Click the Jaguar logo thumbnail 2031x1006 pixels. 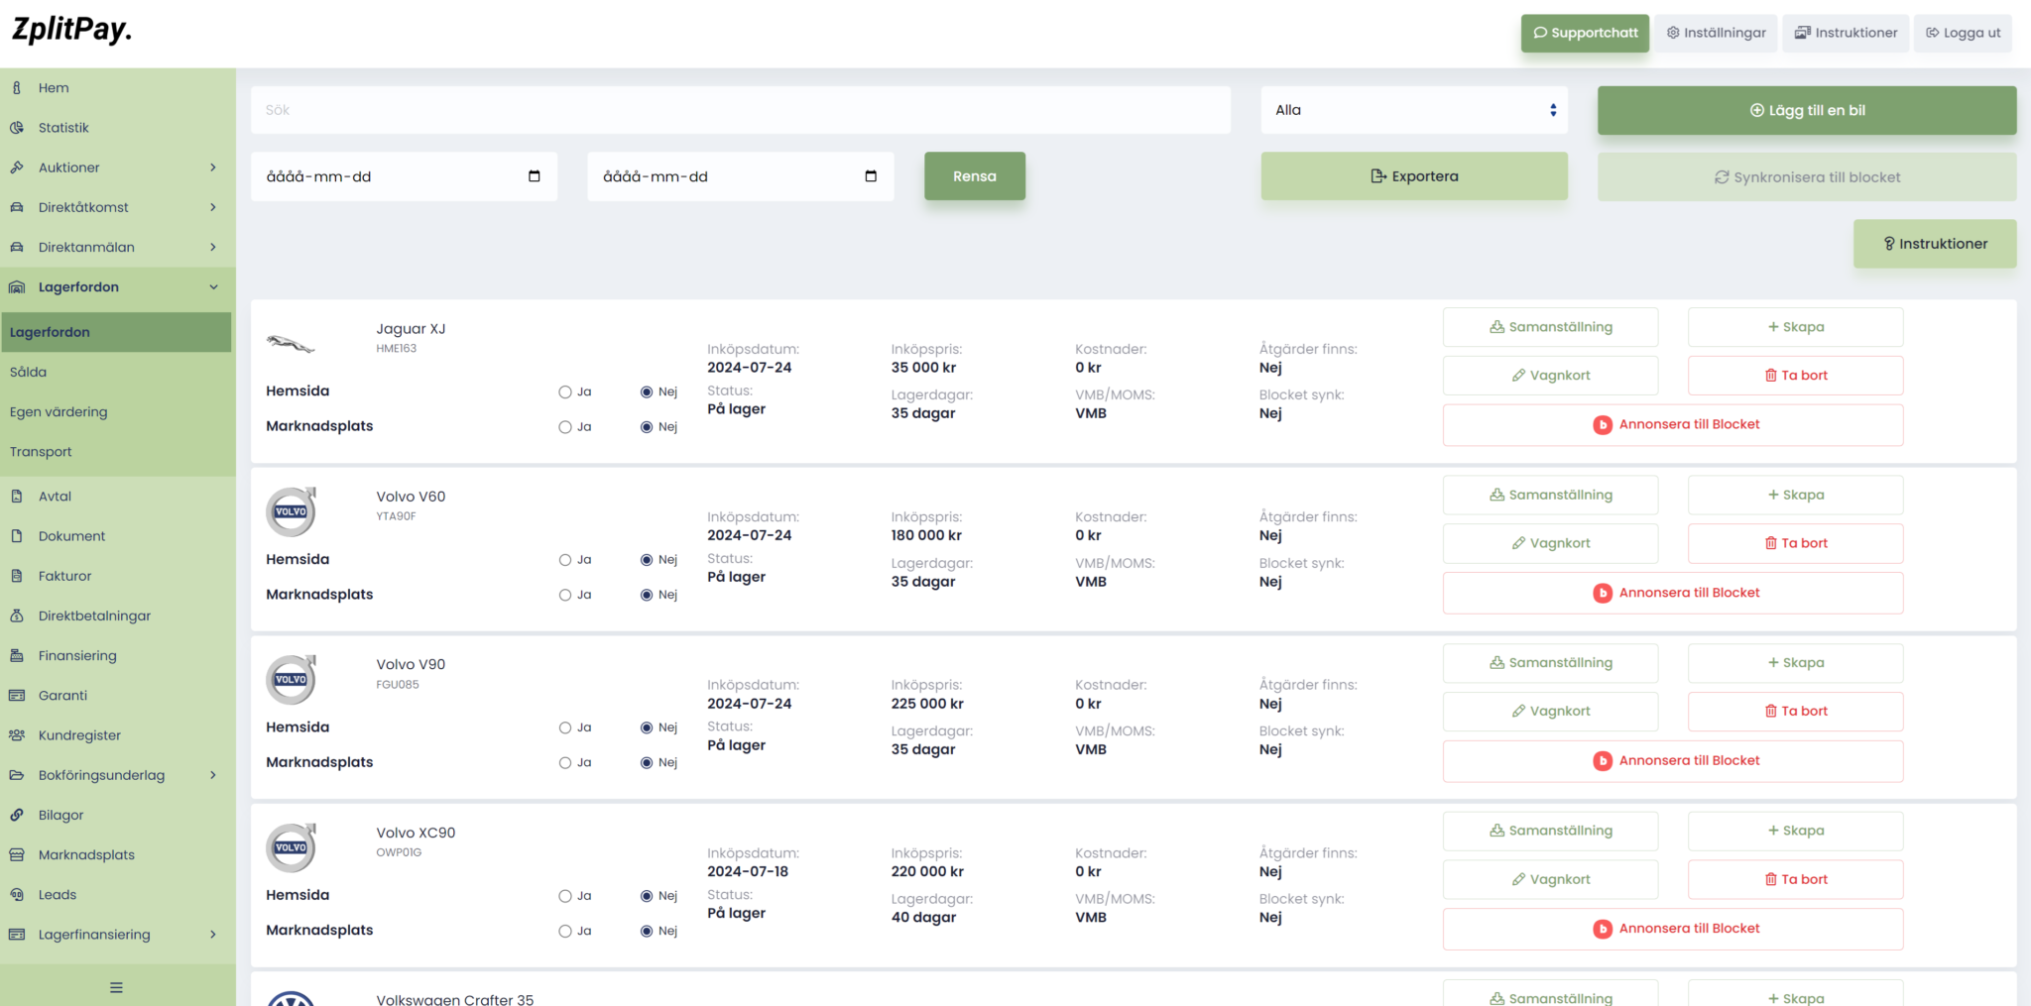pyautogui.click(x=291, y=344)
